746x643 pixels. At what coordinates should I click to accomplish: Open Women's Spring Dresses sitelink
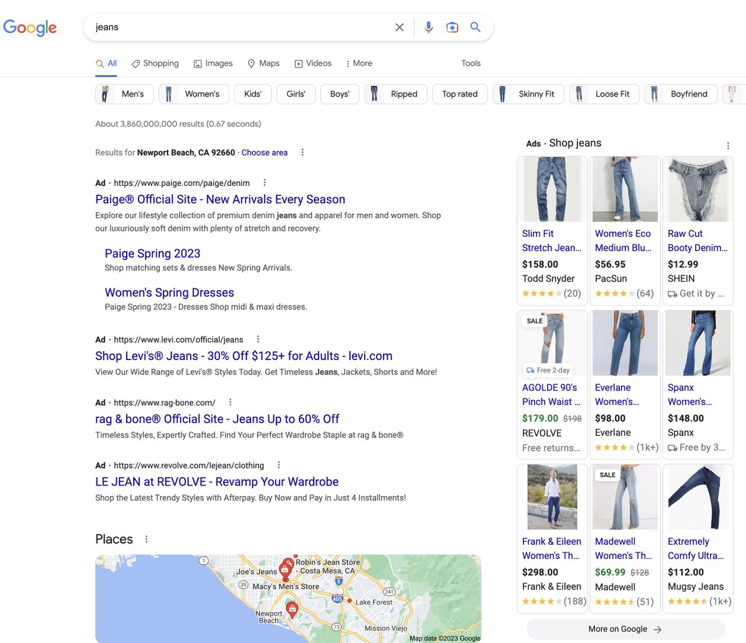[169, 293]
